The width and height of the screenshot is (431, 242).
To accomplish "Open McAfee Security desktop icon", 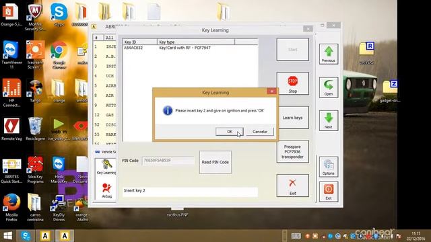I will [x=35, y=17].
